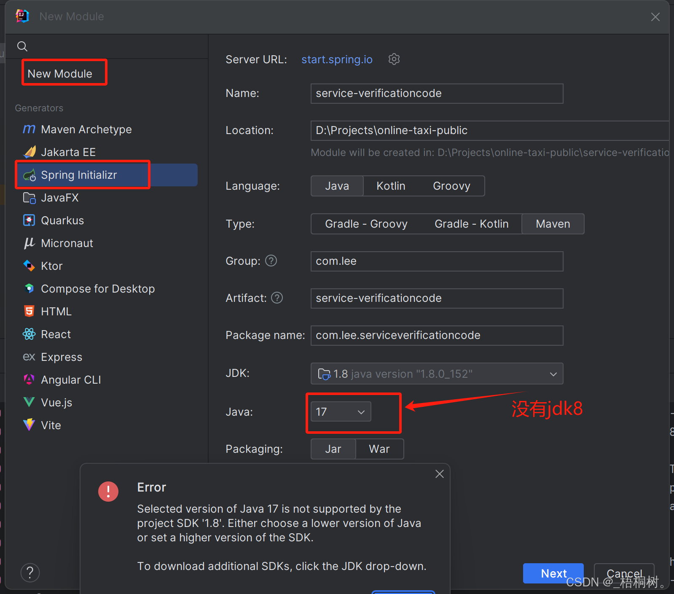Show help for Group field
Viewport: 674px width, 594px height.
coord(271,261)
